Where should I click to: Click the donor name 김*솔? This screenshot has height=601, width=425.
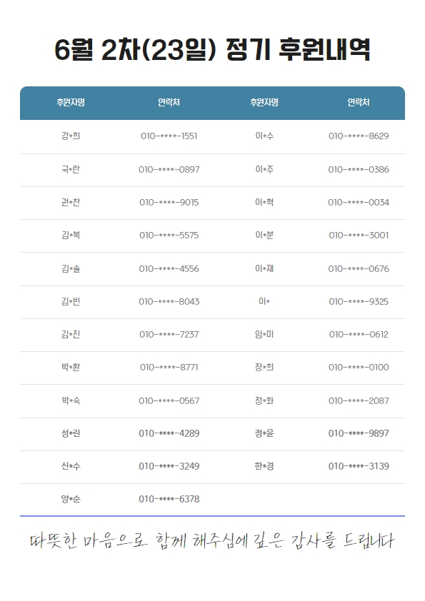(71, 268)
